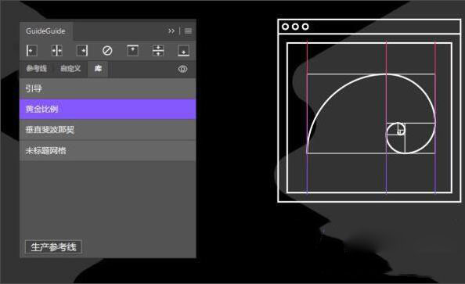The height and width of the screenshot is (284, 465).
Task: Select the highlighted 黄金比例 preset
Action: tap(108, 109)
